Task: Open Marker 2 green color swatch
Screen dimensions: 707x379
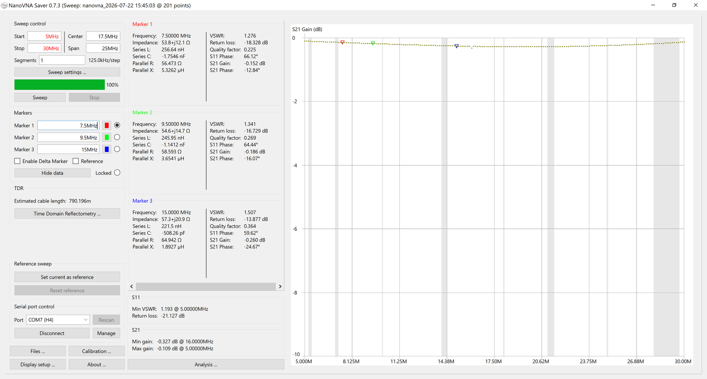Action: (x=107, y=137)
